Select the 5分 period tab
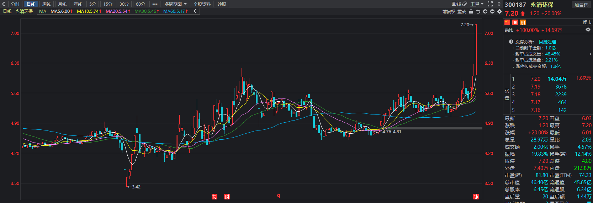This screenshot has width=593, height=203. click(x=92, y=4)
